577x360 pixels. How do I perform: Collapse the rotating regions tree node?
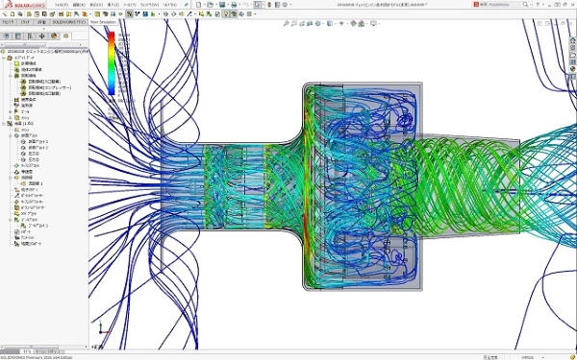click(11, 76)
